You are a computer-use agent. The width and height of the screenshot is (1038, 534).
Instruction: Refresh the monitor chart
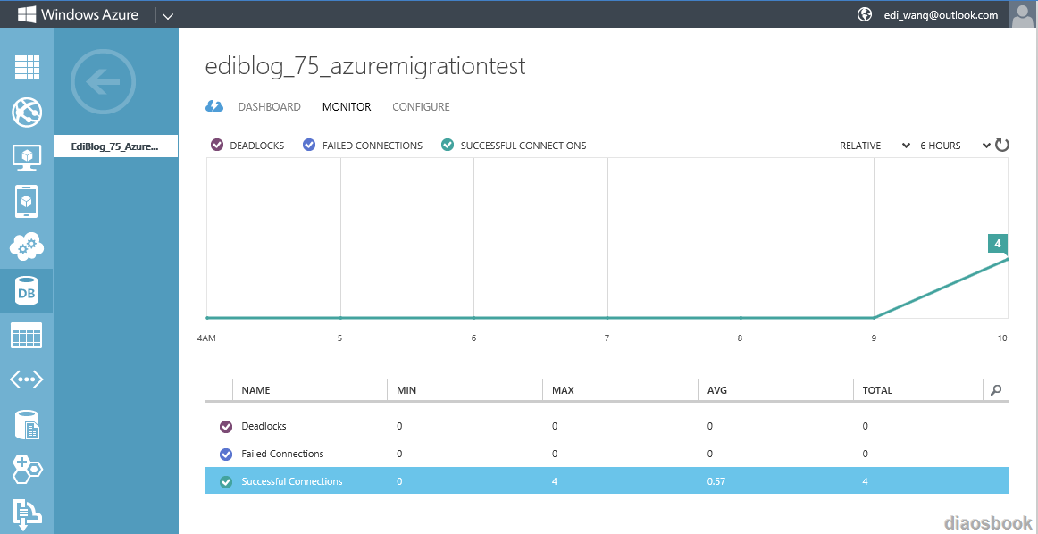pos(1002,145)
